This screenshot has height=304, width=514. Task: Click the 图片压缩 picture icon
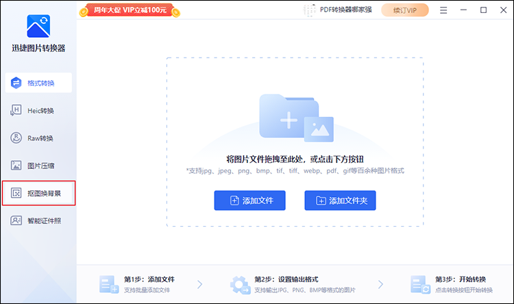coord(16,165)
